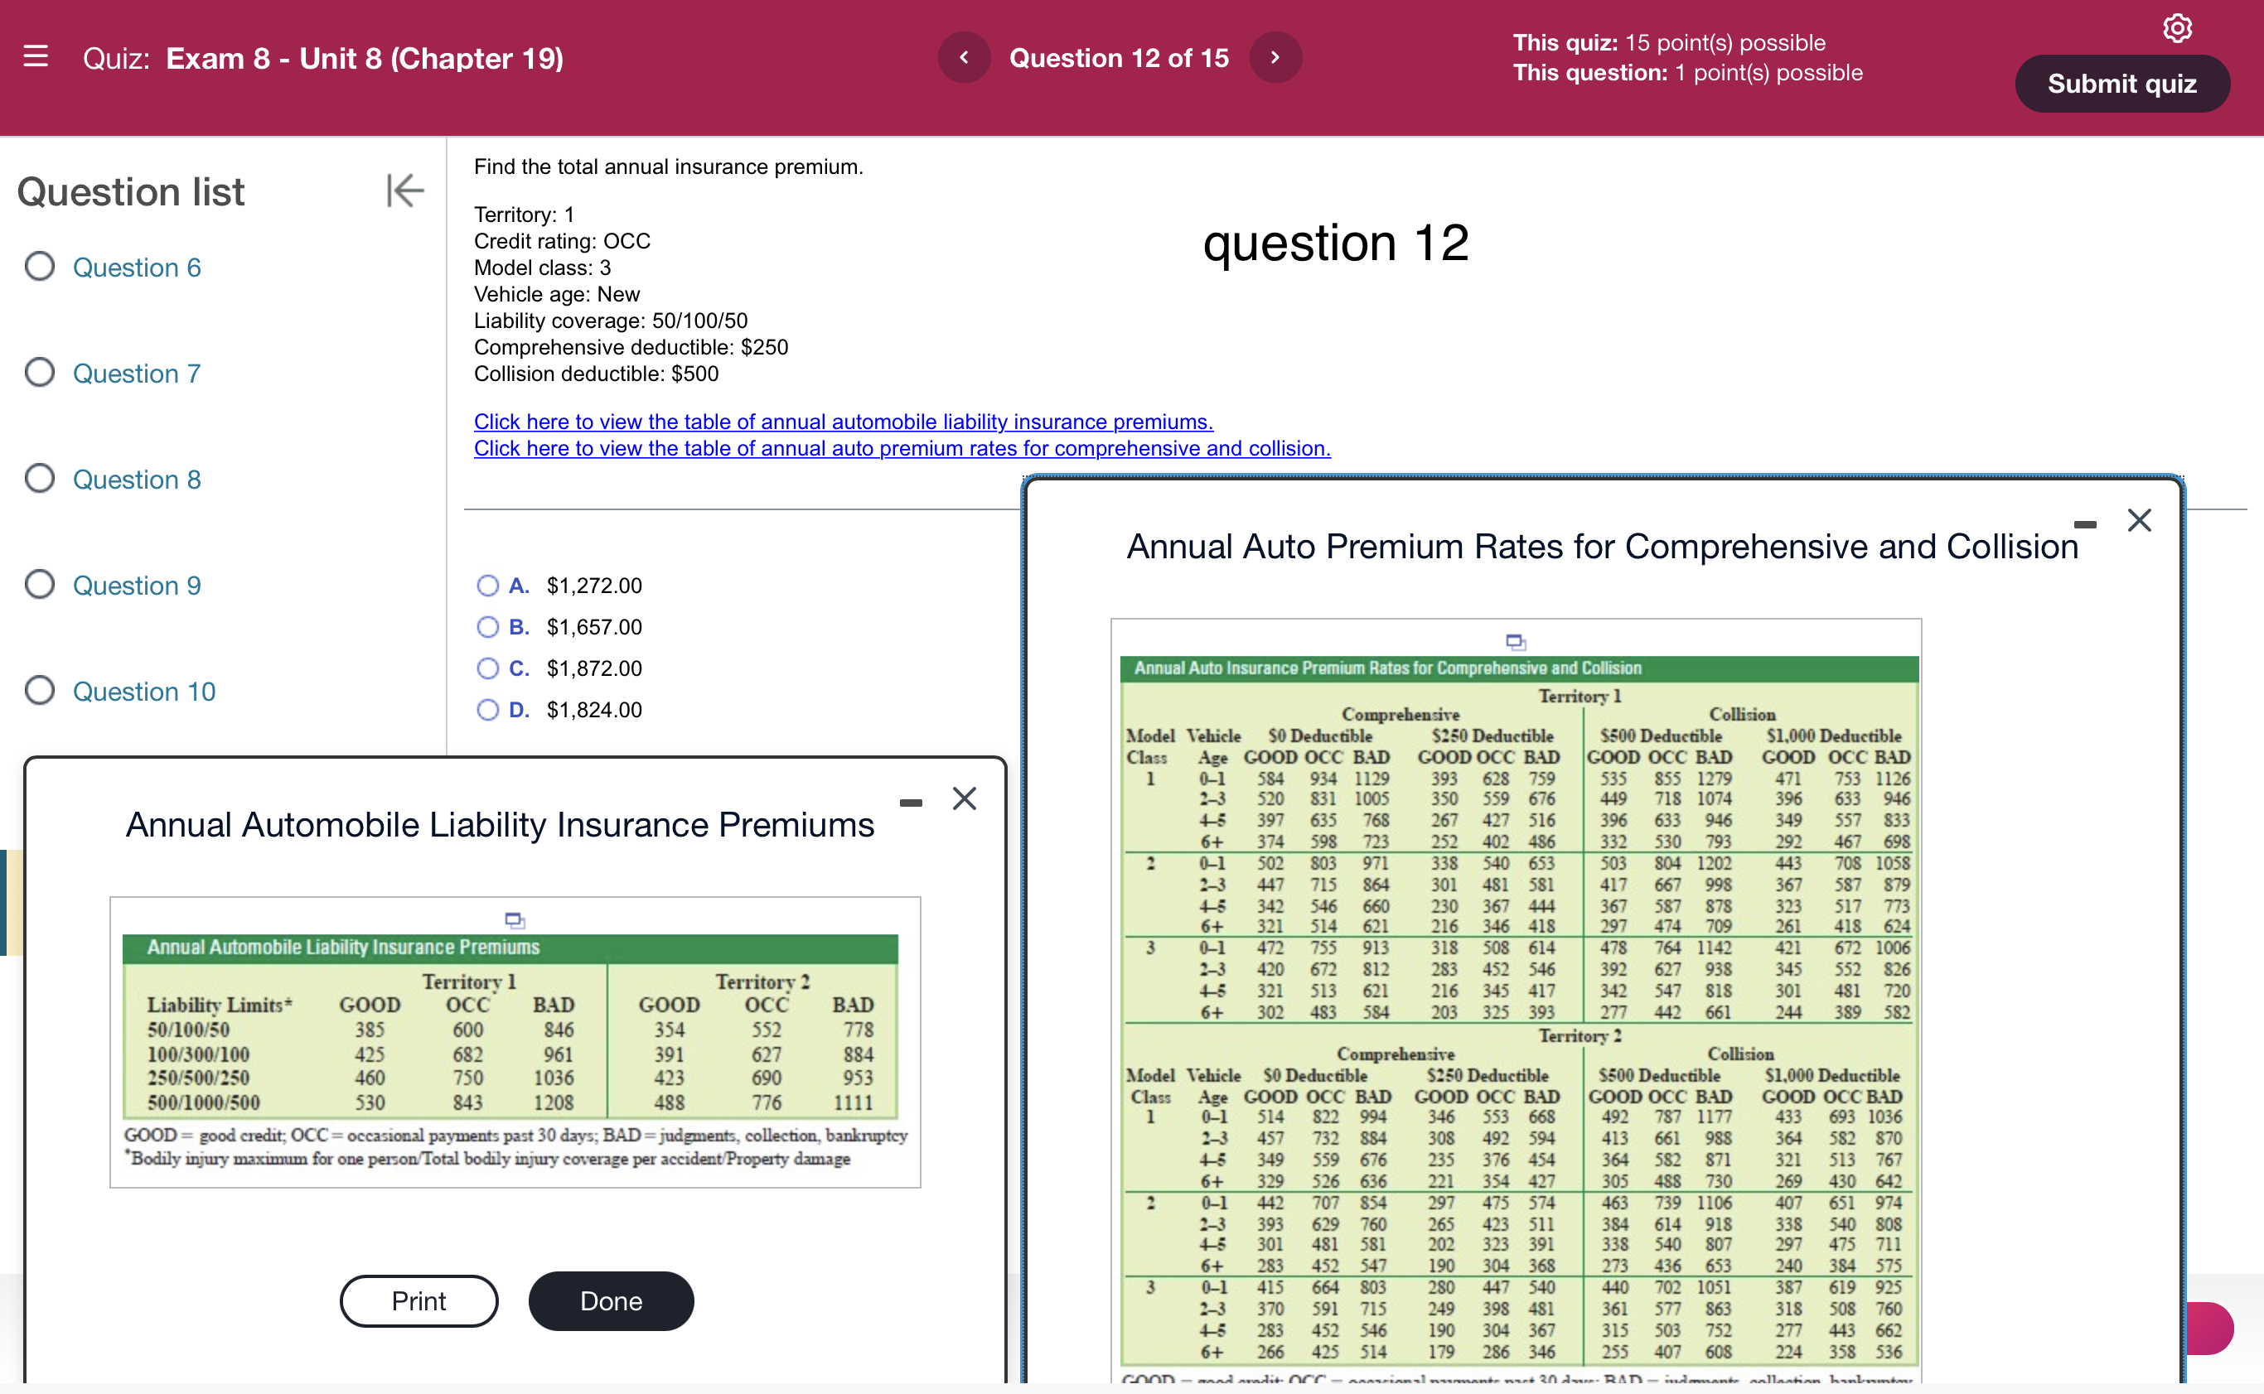Click the Submit quiz button
Image resolution: width=2264 pixels, height=1394 pixels.
coord(2121,83)
